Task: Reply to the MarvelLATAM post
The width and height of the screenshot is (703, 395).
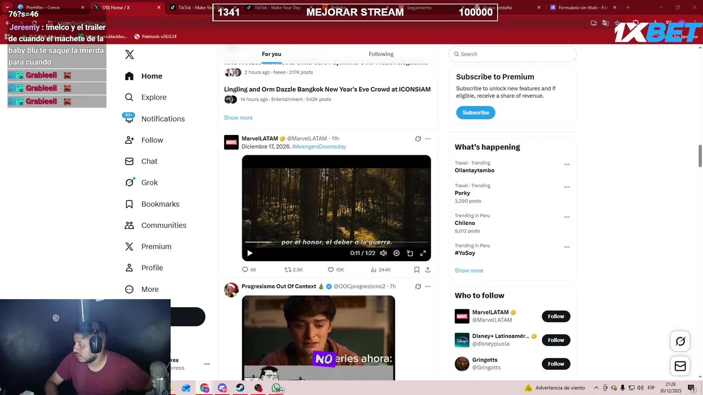Action: point(249,270)
